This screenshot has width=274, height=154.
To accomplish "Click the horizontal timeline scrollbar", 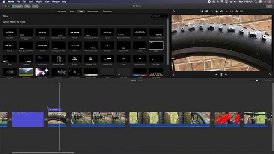I will 43,153.
